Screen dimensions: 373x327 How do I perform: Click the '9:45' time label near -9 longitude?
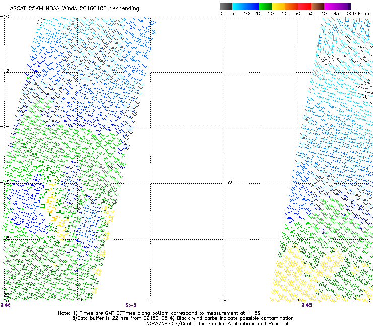click(131, 305)
